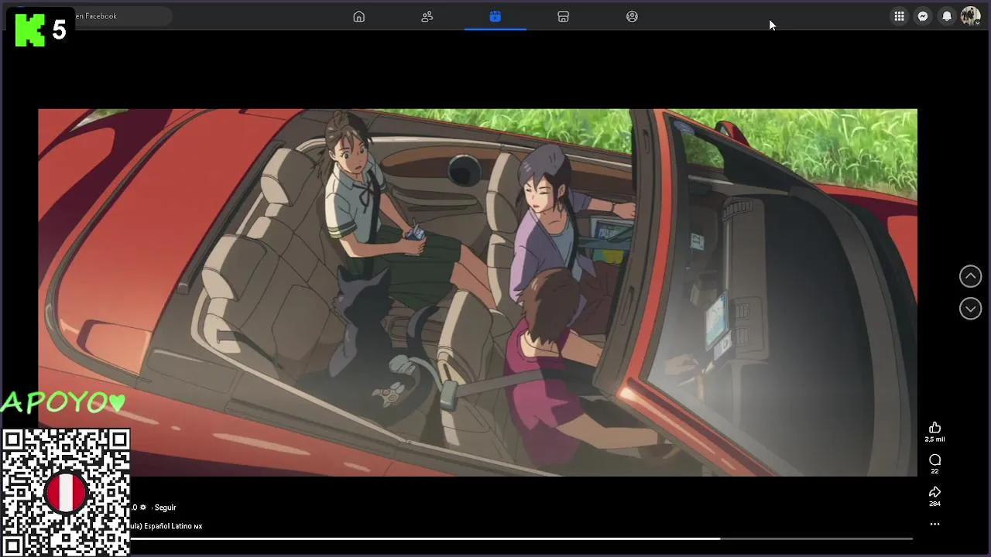Like the reel with thumbs-up icon
The image size is (991, 557).
click(x=934, y=428)
